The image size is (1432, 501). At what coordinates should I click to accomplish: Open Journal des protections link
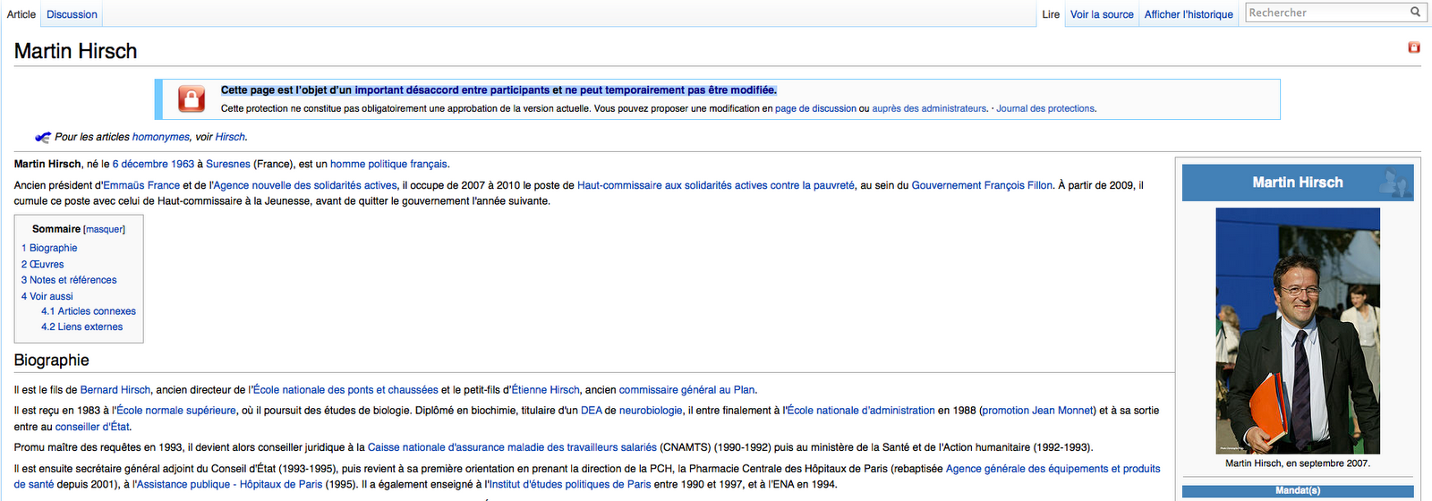1046,109
